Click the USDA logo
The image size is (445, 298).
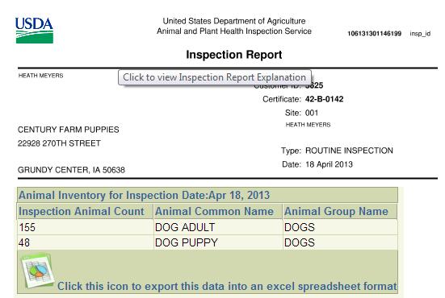(35, 31)
